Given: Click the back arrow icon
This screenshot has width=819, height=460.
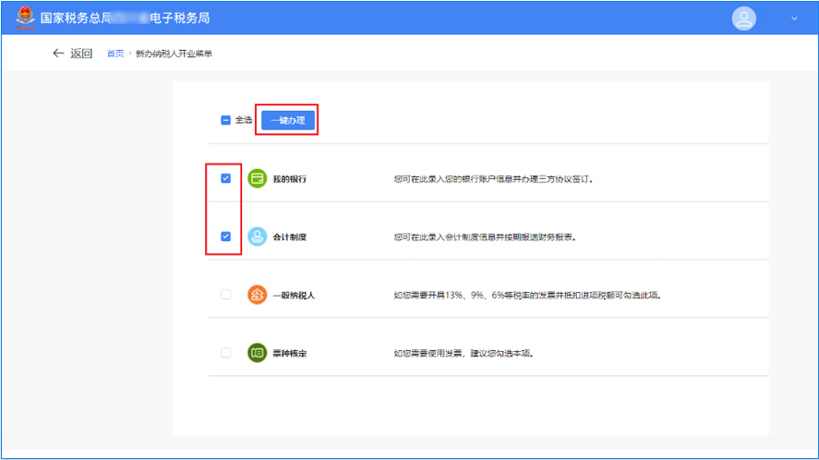Looking at the screenshot, I should point(59,54).
